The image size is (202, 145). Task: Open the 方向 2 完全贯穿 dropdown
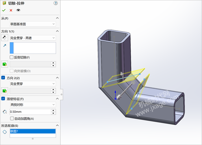33,84
